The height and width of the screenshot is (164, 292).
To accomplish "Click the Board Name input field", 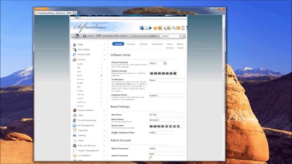I will [167, 120].
